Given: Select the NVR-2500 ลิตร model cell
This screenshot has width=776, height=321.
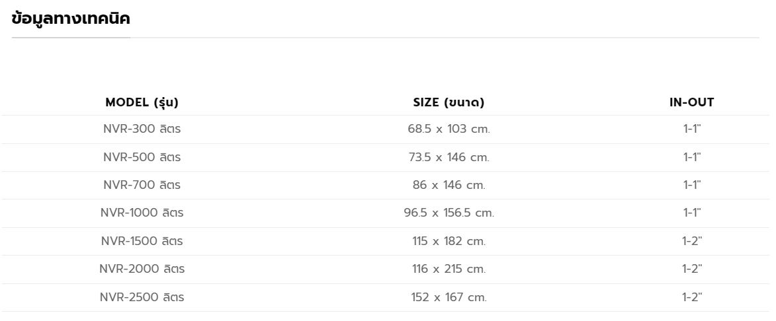Looking at the screenshot, I should click(142, 297).
